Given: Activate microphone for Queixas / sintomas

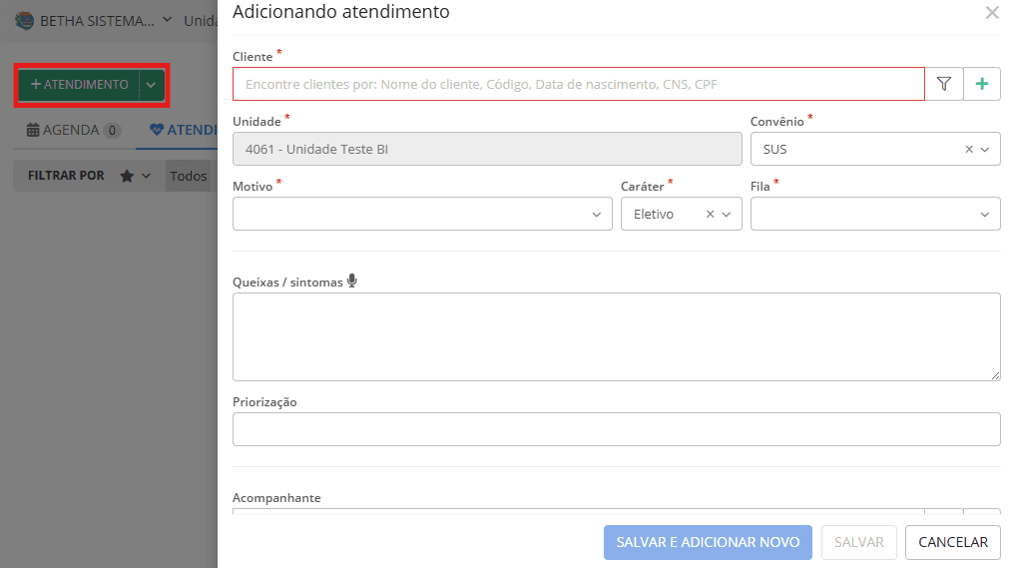Looking at the screenshot, I should (352, 282).
